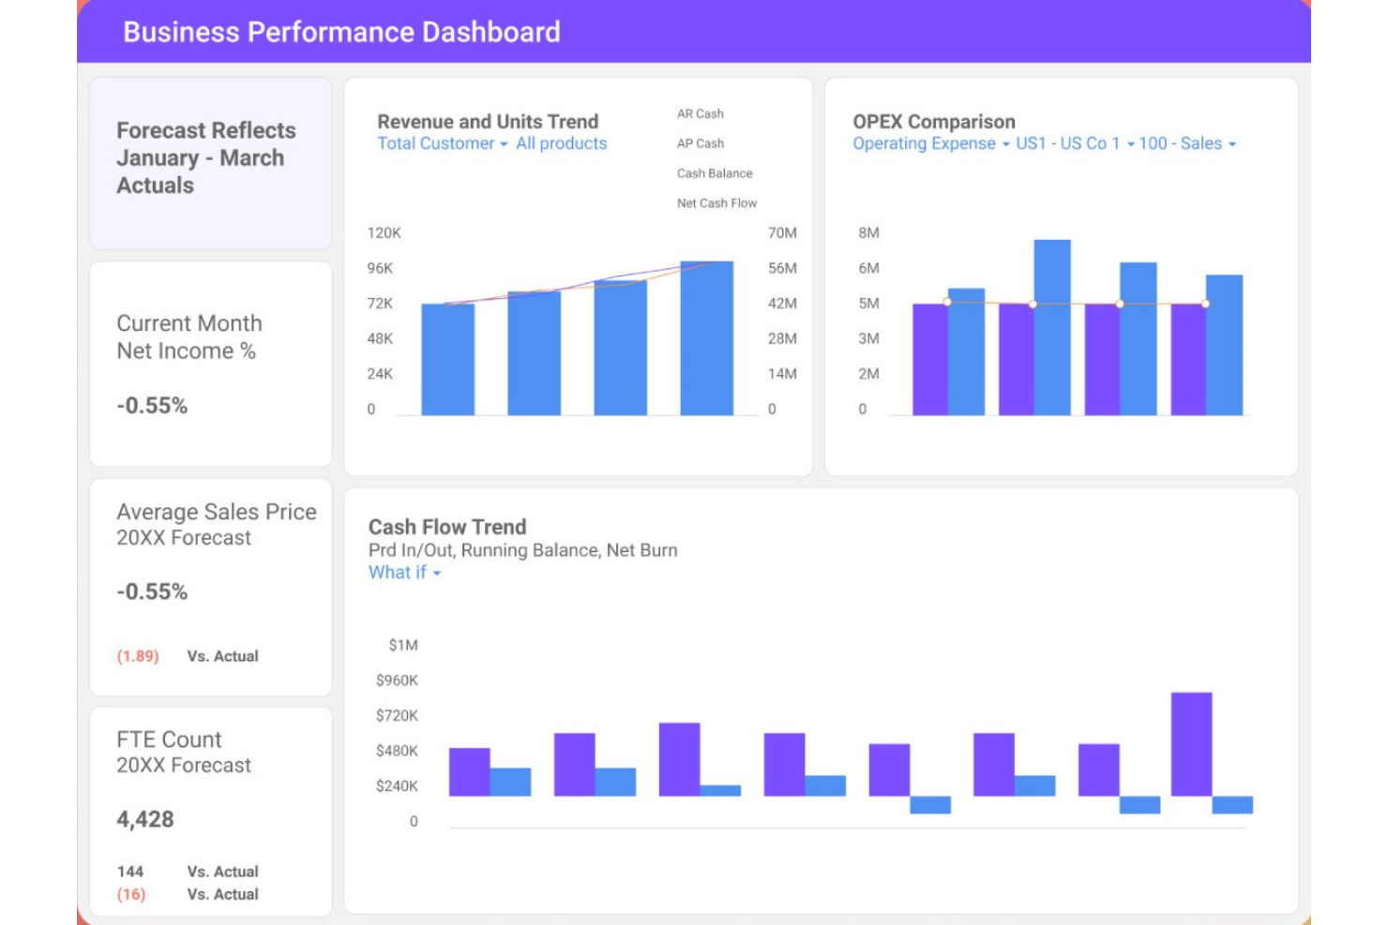The height and width of the screenshot is (925, 1388).
Task: Click the Current Month Net Income % heading
Action: 189,337
